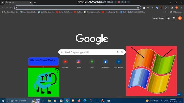Screen dimensions: 184x103
Task: Open the Chrome profile avatar in toolbar
Action: [x=177, y=7]
